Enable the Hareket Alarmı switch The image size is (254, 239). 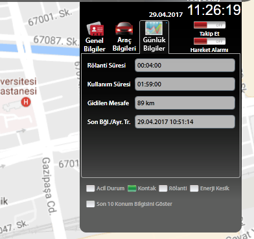209,42
